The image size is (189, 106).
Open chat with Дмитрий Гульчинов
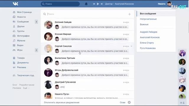87,85
